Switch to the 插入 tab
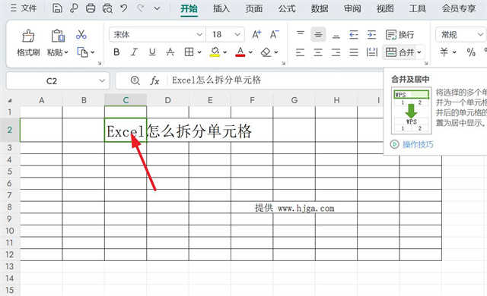Screen dimensions: 487x296 pos(221,8)
